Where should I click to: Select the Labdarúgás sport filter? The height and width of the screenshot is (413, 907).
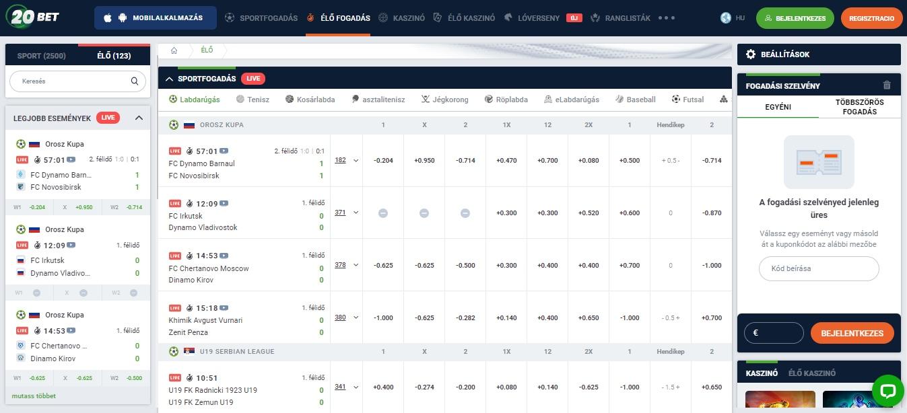click(195, 100)
